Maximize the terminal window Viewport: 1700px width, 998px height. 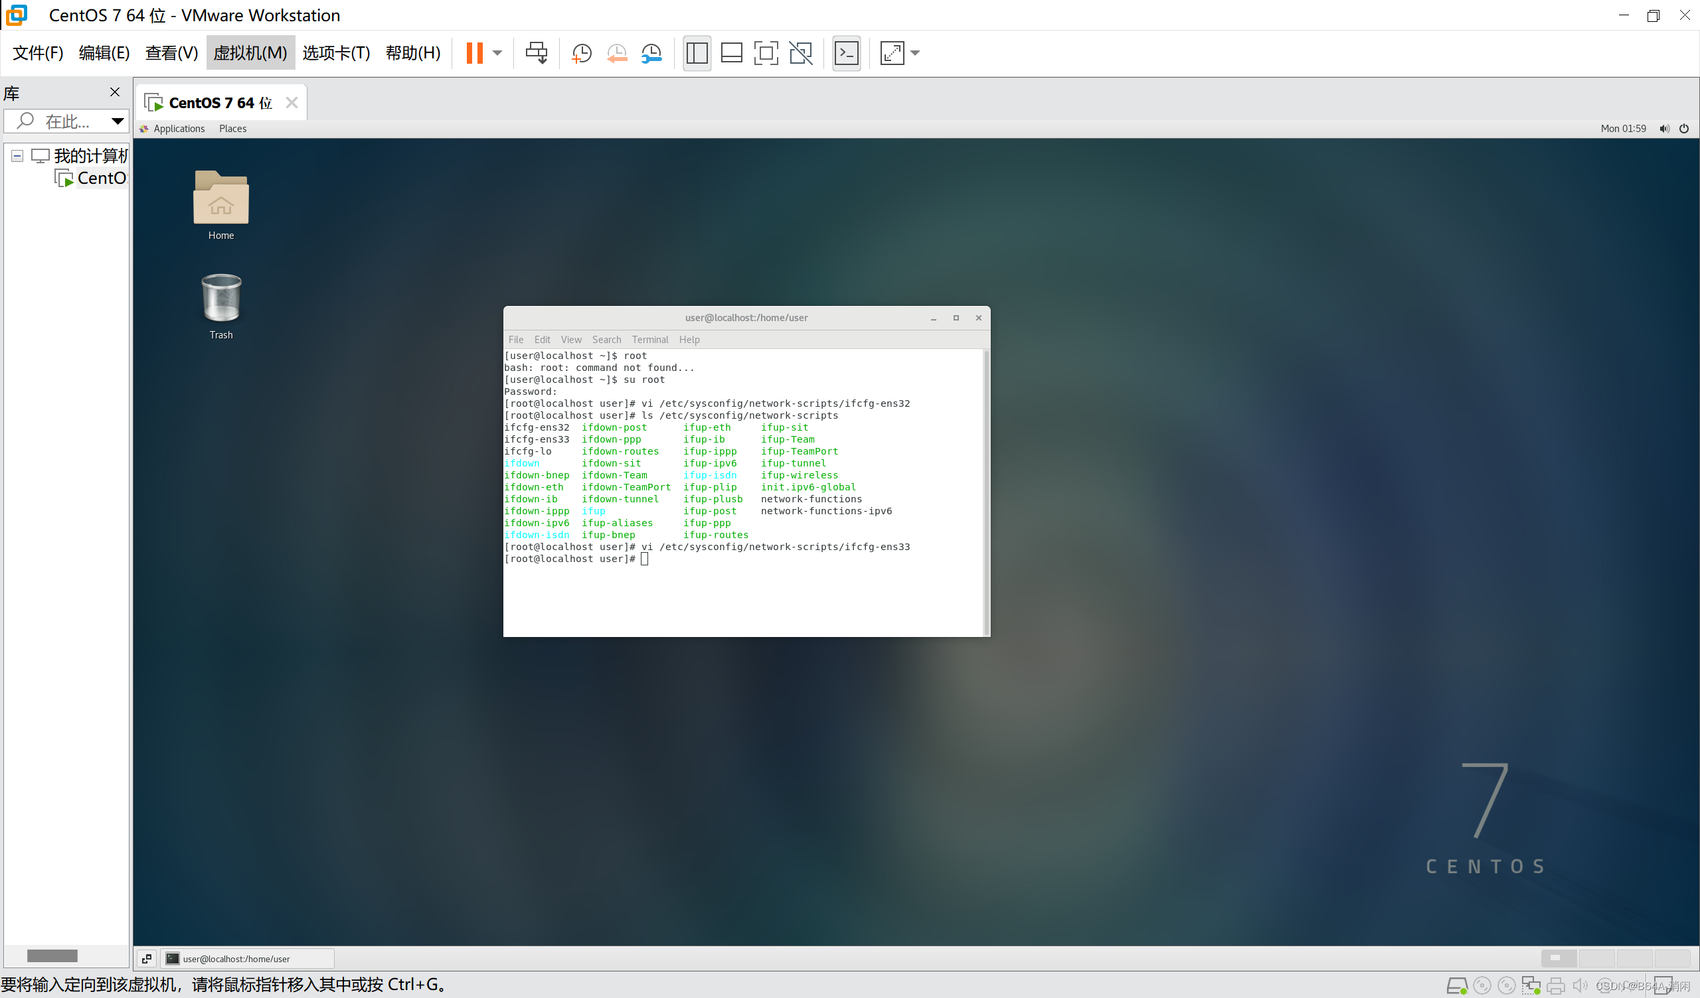(956, 318)
